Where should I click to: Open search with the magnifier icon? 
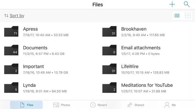tap(187, 4)
